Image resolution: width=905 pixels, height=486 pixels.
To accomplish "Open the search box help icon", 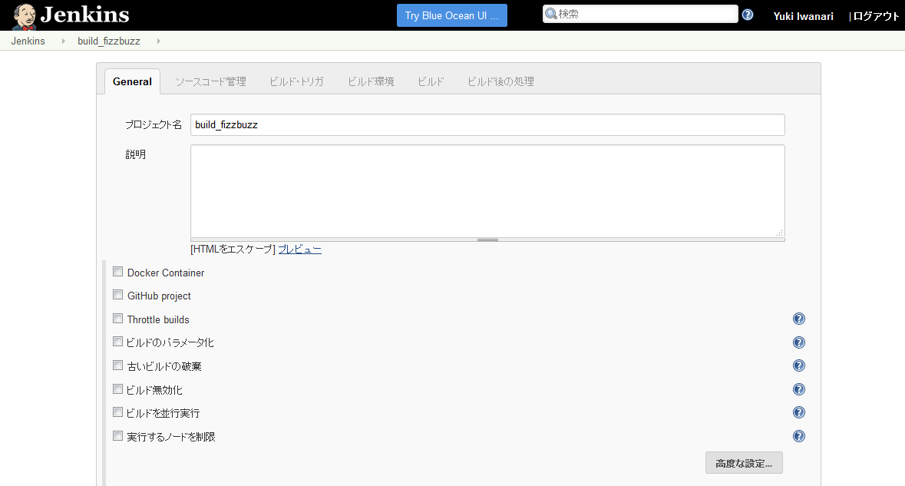I will click(748, 15).
